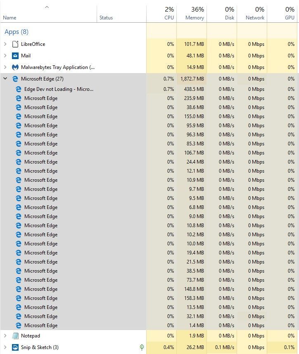This screenshot has width=299, height=354.
Task: Click the Edge icon in the 1.4 MB row
Action: (x=19, y=325)
